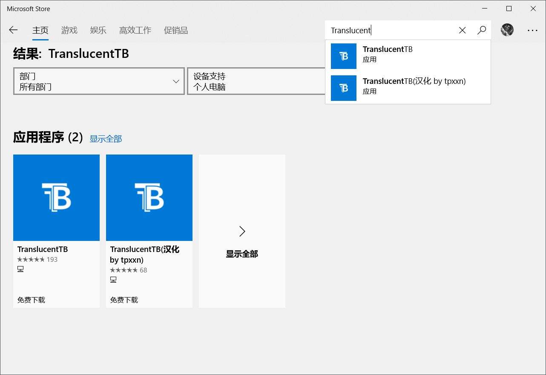
Task: Run search with the magnifier icon
Action: point(482,30)
